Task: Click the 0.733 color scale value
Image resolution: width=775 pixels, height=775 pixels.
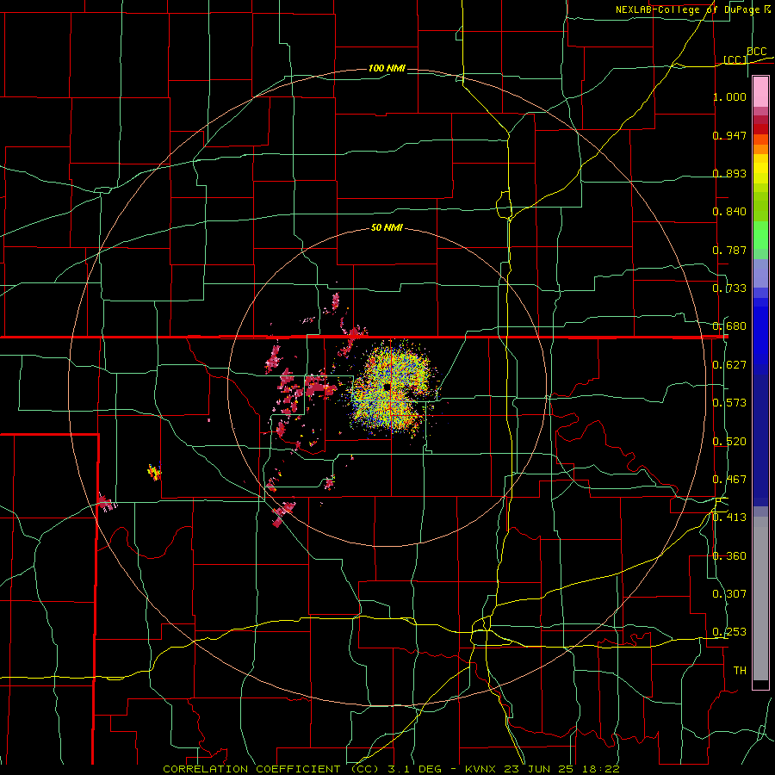Action: click(729, 288)
